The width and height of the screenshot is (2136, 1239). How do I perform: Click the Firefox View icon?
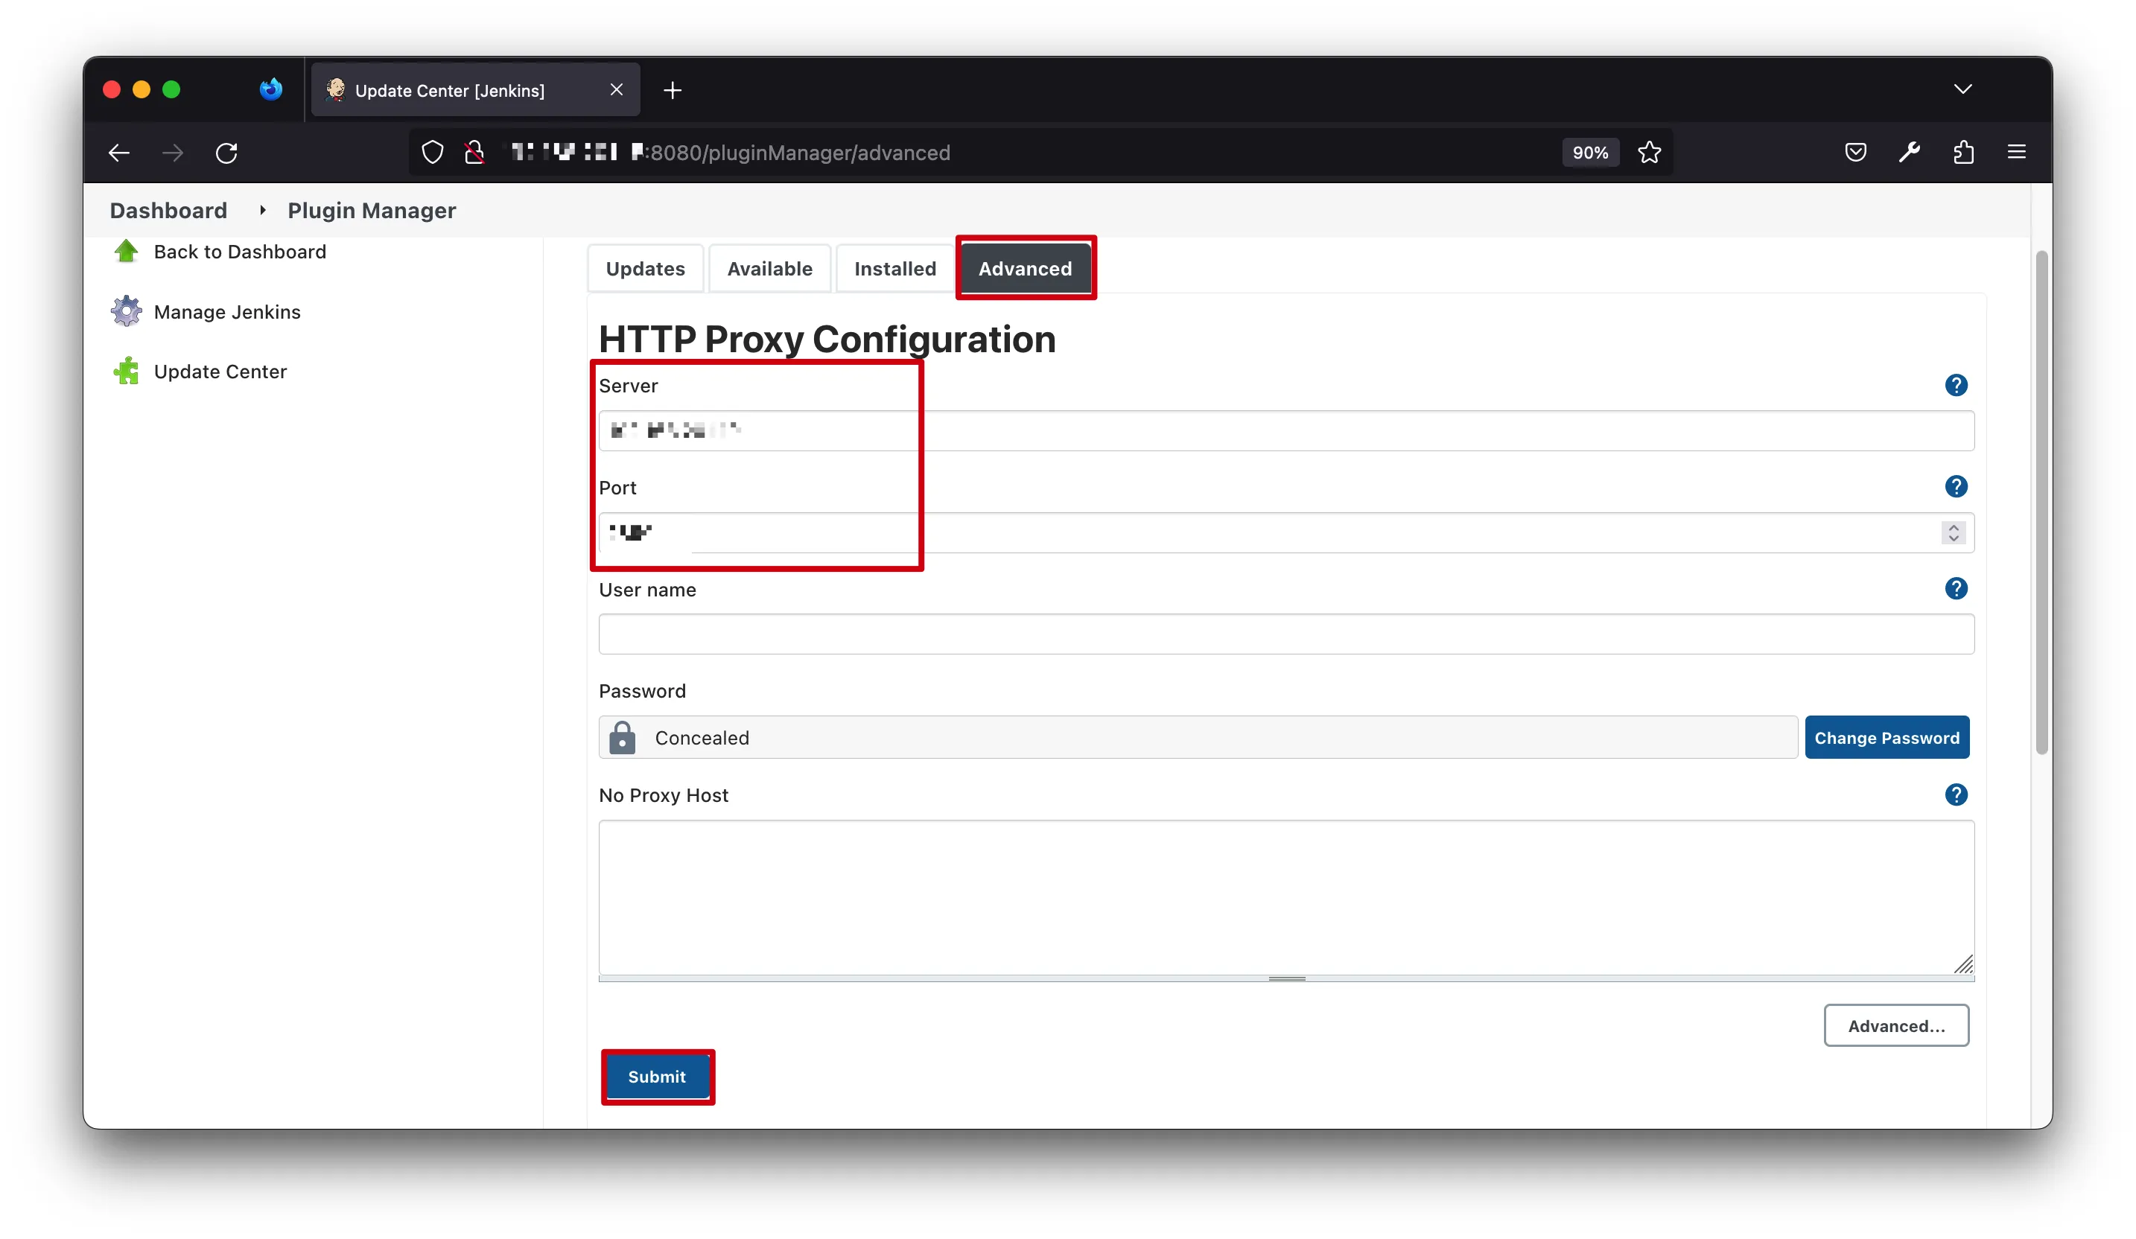[x=270, y=89]
